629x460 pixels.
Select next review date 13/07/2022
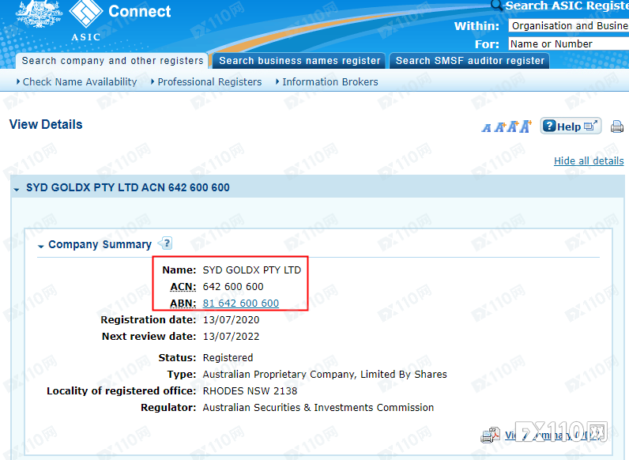click(x=231, y=337)
